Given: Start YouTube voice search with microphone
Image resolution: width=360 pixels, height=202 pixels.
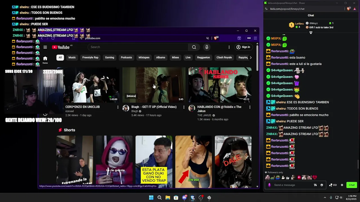Looking at the screenshot, I should point(207,47).
